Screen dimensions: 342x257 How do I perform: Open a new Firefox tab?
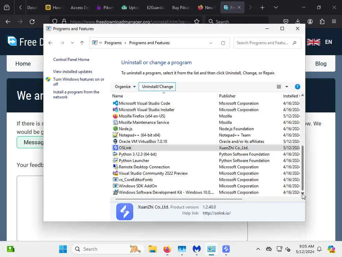[263, 8]
